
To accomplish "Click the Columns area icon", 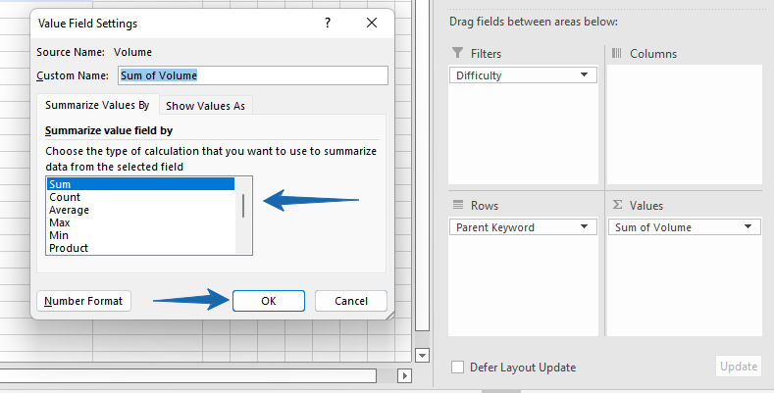I will click(616, 53).
